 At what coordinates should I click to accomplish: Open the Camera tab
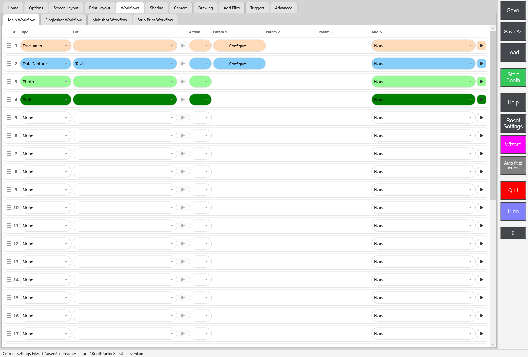181,8
